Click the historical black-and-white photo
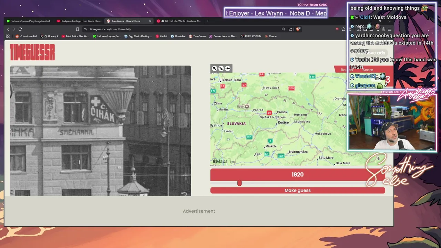The width and height of the screenshot is (441, 248). click(100, 131)
